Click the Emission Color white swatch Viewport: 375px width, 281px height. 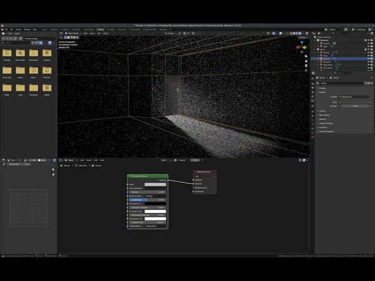155,211
